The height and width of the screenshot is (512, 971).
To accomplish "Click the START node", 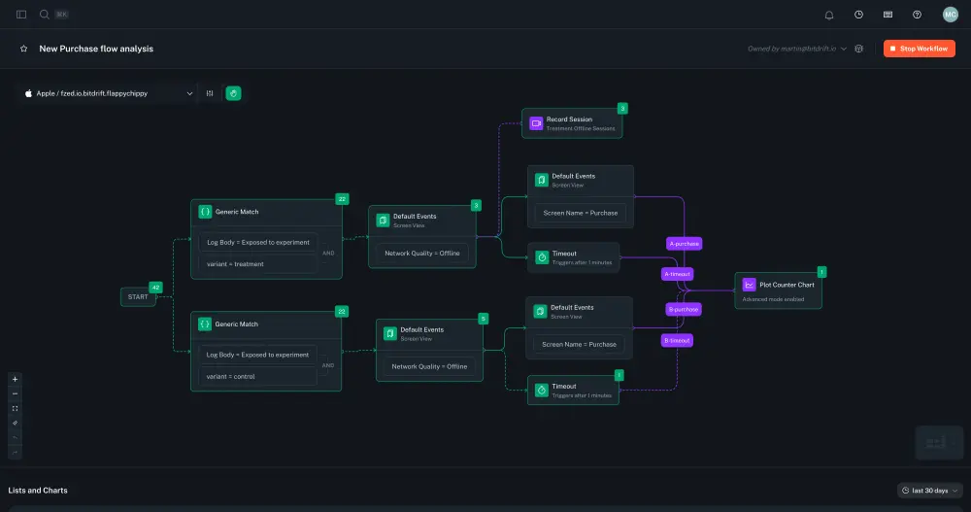I will click(138, 296).
